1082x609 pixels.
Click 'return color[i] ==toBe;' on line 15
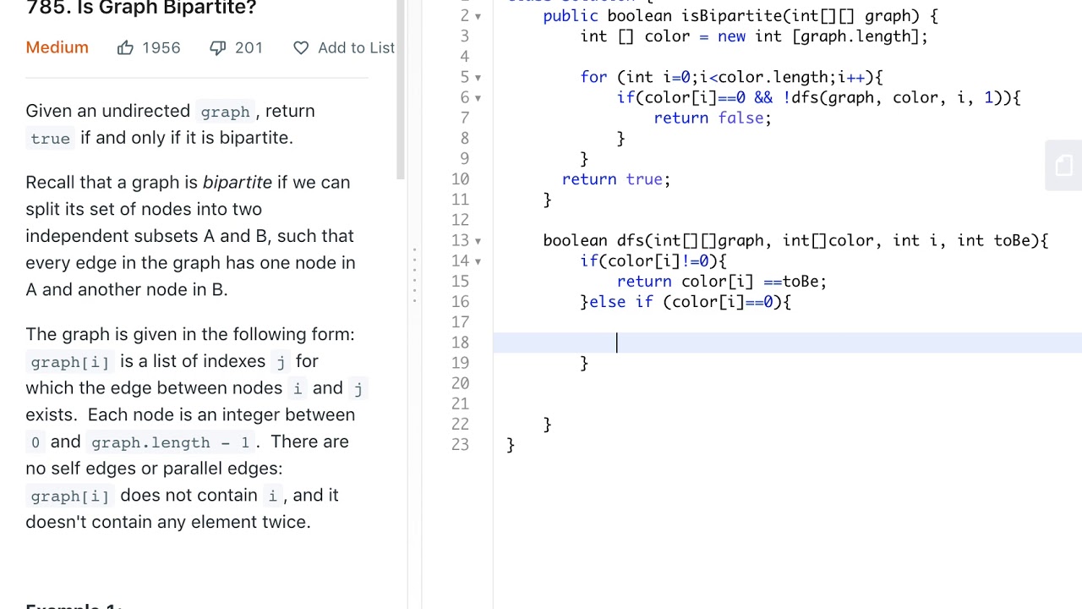[x=721, y=281]
